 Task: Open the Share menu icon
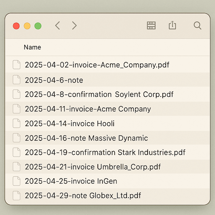172,25
